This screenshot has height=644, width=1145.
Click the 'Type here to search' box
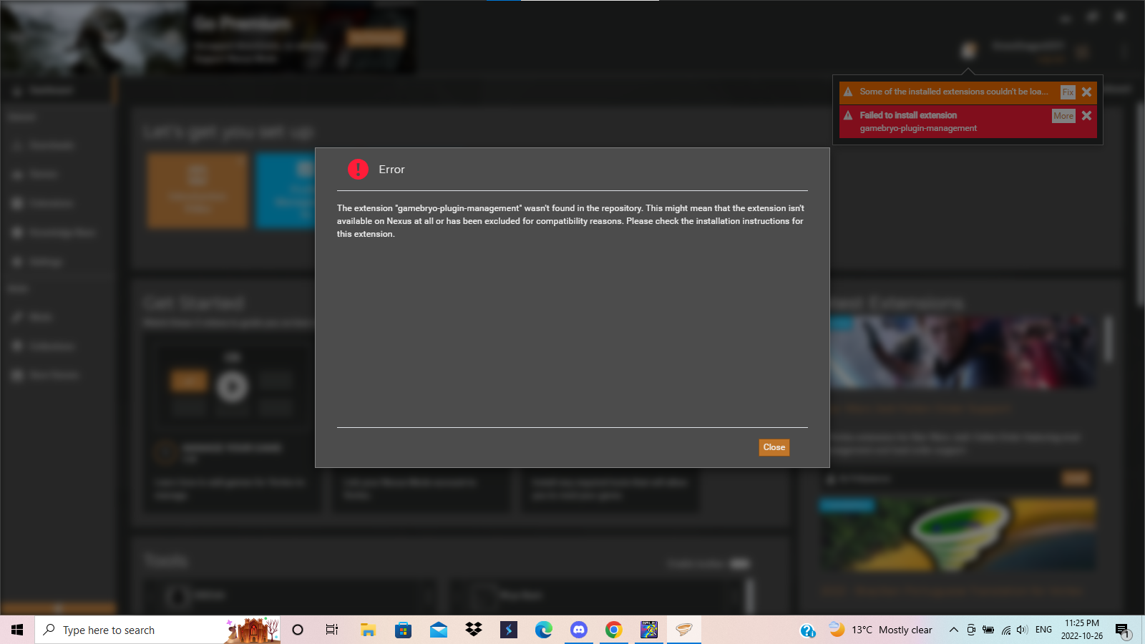(157, 630)
